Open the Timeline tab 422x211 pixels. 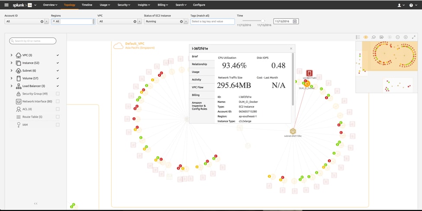[x=87, y=5]
